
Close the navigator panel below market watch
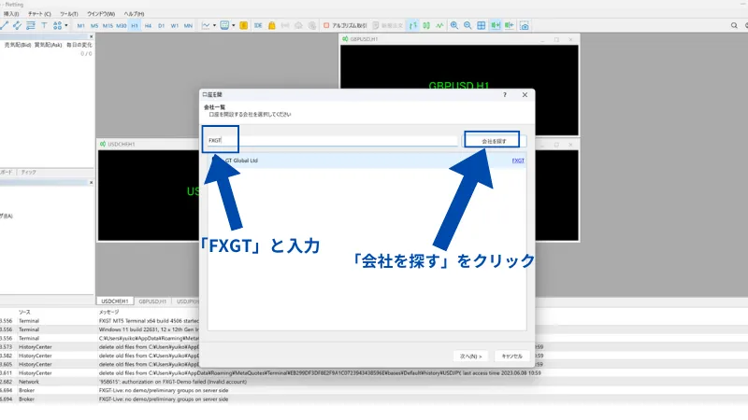(x=91, y=182)
